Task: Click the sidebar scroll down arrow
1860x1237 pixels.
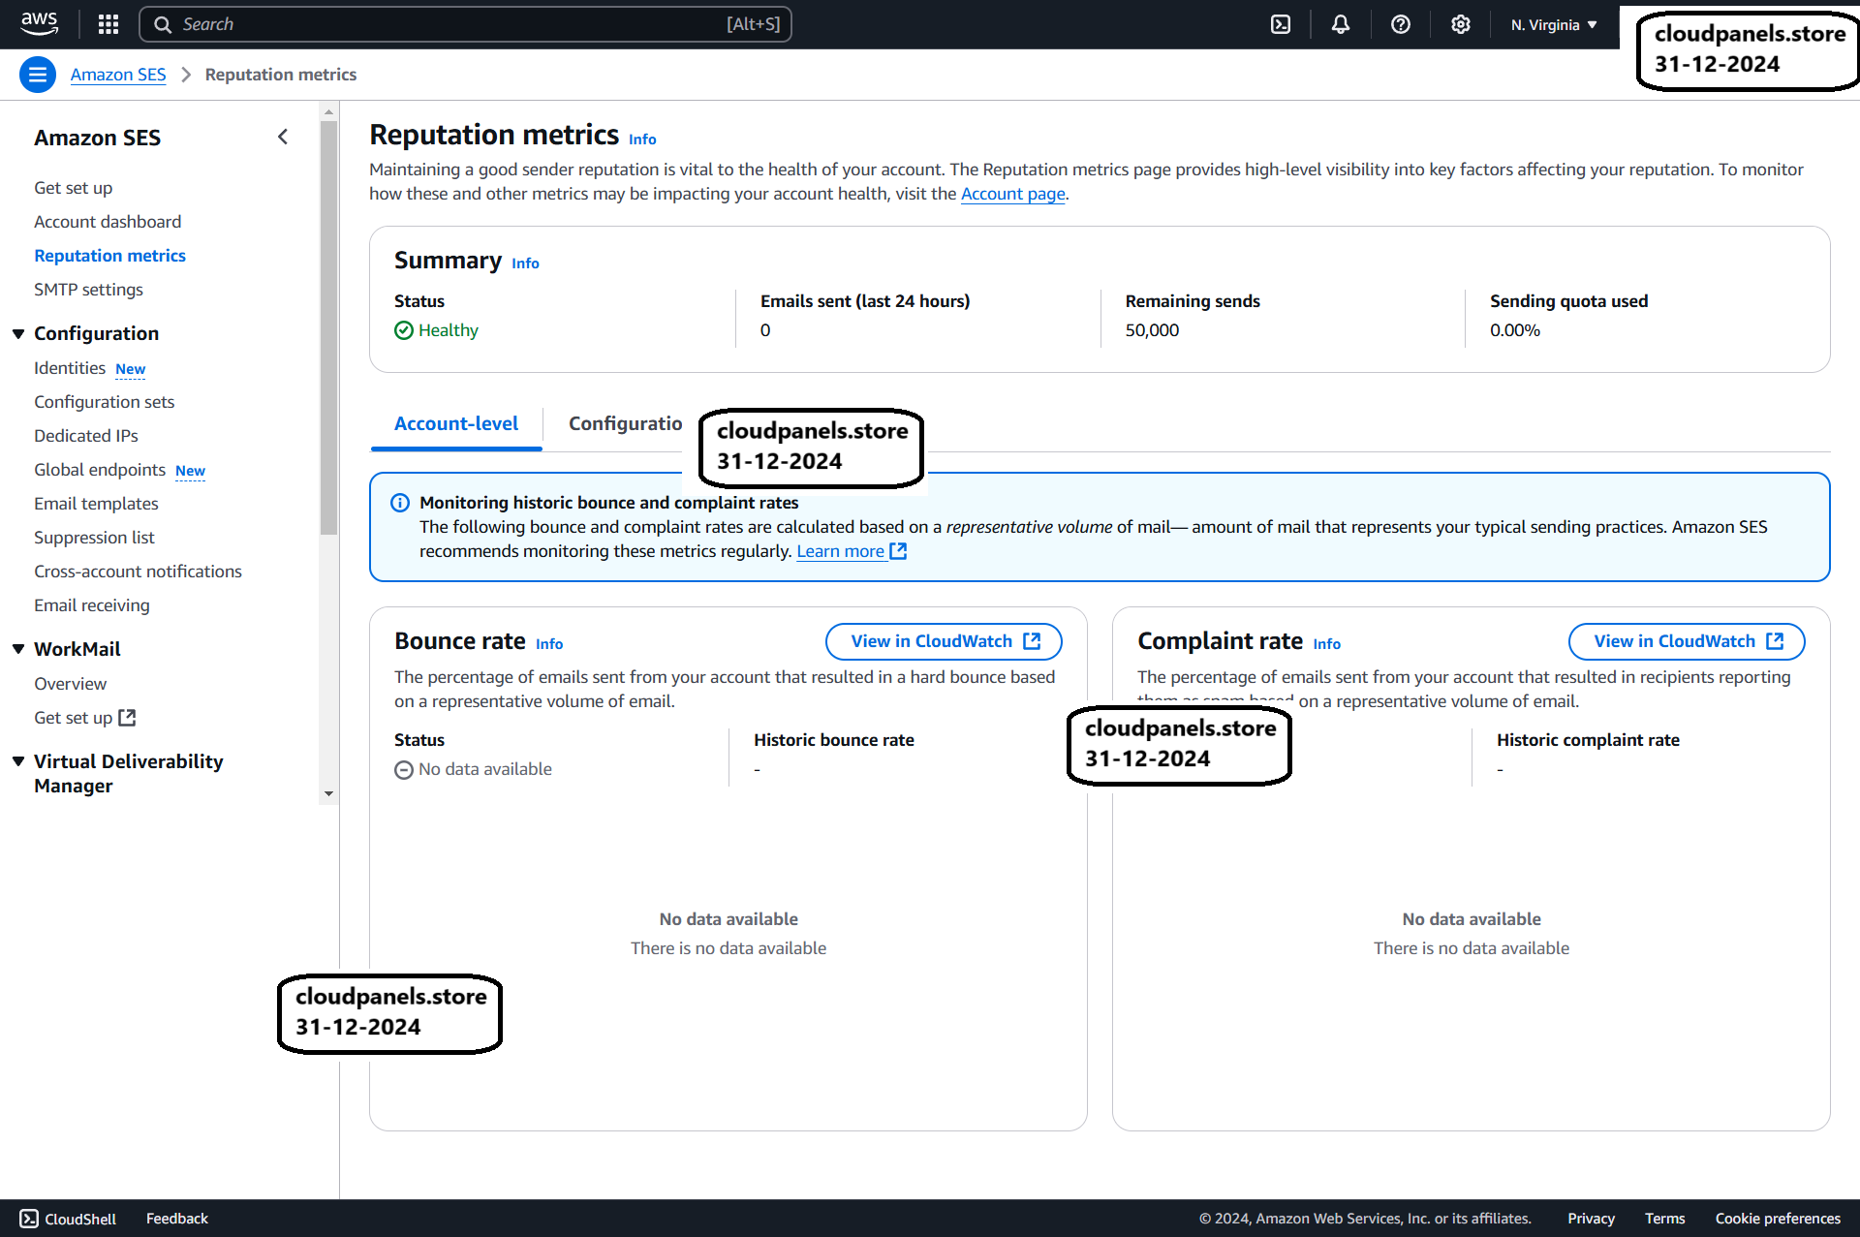Action: click(328, 794)
